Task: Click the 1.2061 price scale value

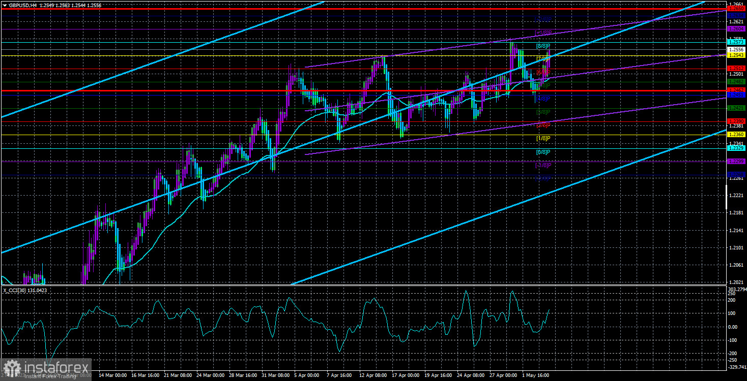Action: pos(736,265)
